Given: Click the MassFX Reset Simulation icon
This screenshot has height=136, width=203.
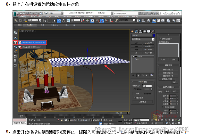Looking at the screenshot, I should 15,56.
